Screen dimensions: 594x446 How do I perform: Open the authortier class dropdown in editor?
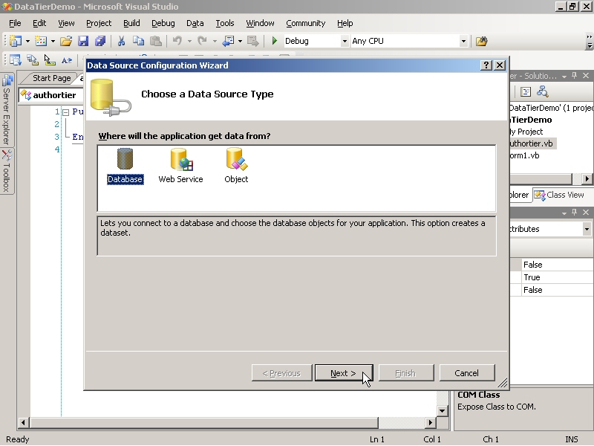coord(50,95)
